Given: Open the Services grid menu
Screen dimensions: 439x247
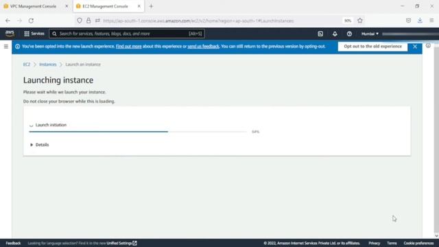Looking at the screenshot, I should click(34, 34).
